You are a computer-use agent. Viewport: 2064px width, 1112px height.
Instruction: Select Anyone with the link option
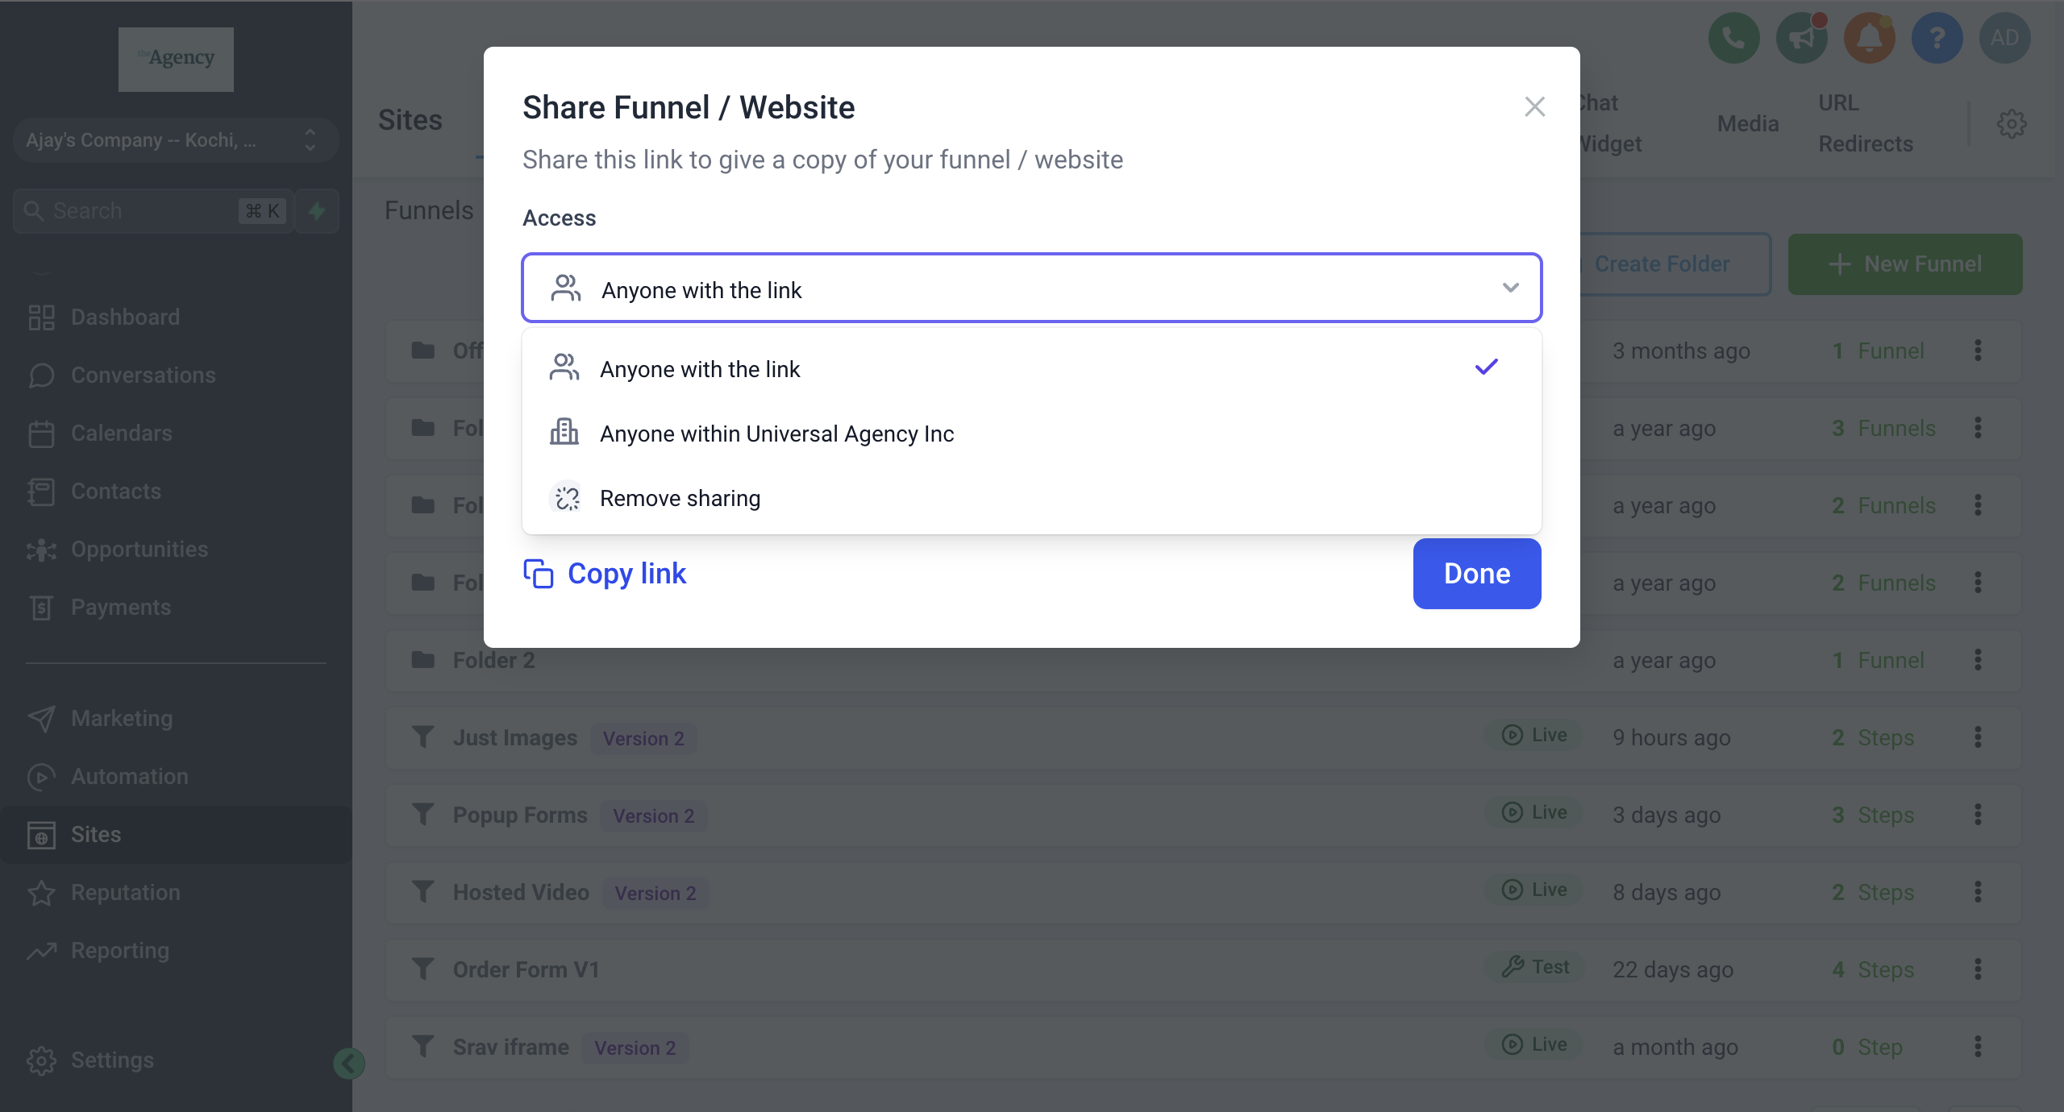coord(700,369)
